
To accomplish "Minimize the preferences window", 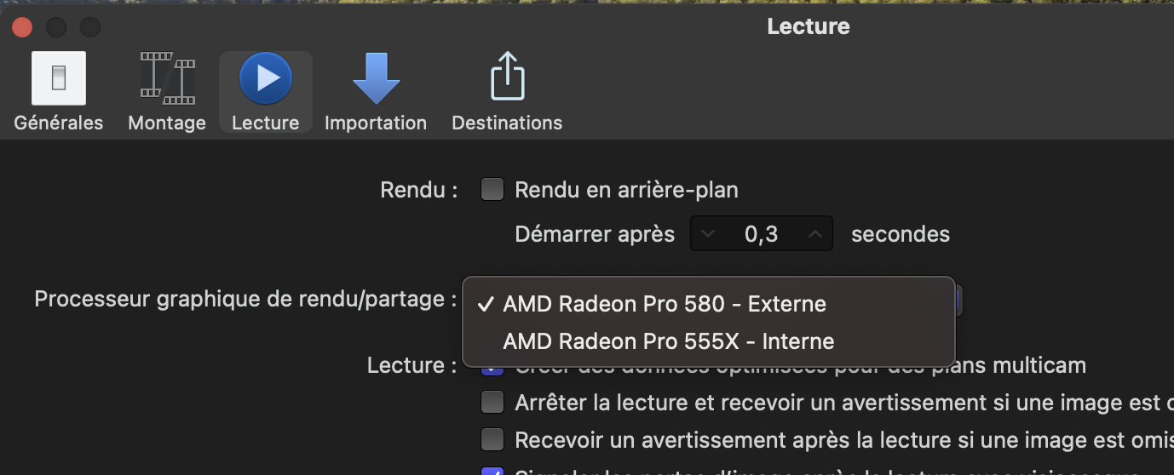I will tap(56, 27).
